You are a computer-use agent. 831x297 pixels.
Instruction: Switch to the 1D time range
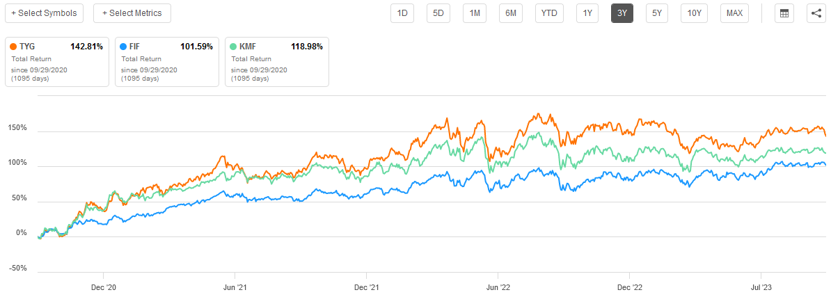(x=402, y=13)
